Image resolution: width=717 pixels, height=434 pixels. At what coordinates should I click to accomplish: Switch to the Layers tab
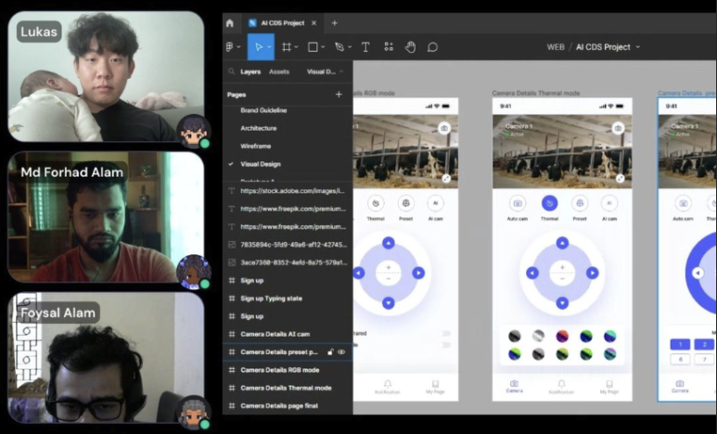(x=250, y=71)
